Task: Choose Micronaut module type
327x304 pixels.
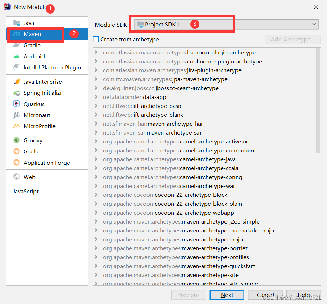Action: (x=47, y=115)
